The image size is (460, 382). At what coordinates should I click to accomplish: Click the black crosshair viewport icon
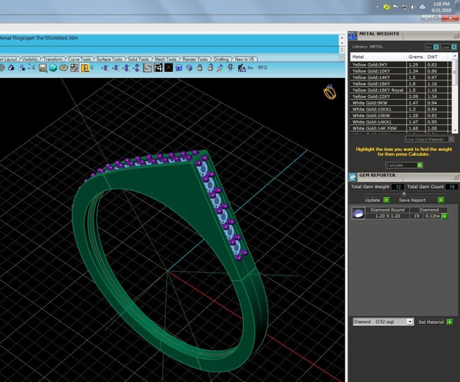coord(169,68)
